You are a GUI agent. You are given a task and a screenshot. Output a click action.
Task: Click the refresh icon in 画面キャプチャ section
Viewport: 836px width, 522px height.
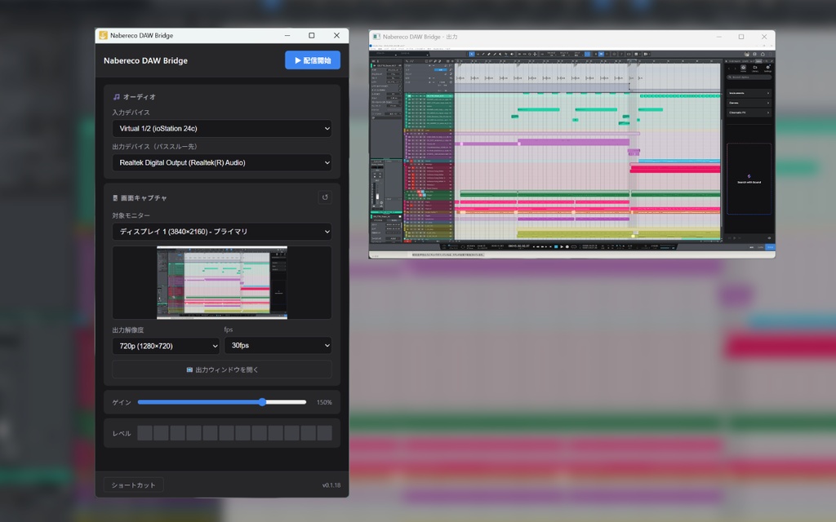(325, 197)
